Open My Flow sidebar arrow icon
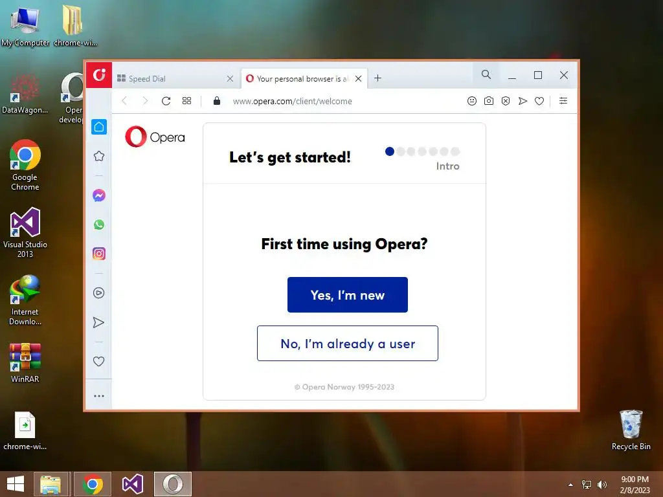Image resolution: width=663 pixels, height=497 pixels. 98,322
